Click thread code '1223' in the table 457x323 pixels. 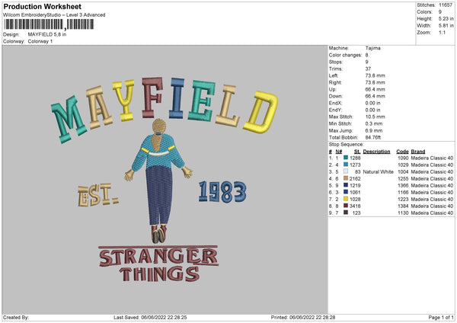(x=403, y=199)
